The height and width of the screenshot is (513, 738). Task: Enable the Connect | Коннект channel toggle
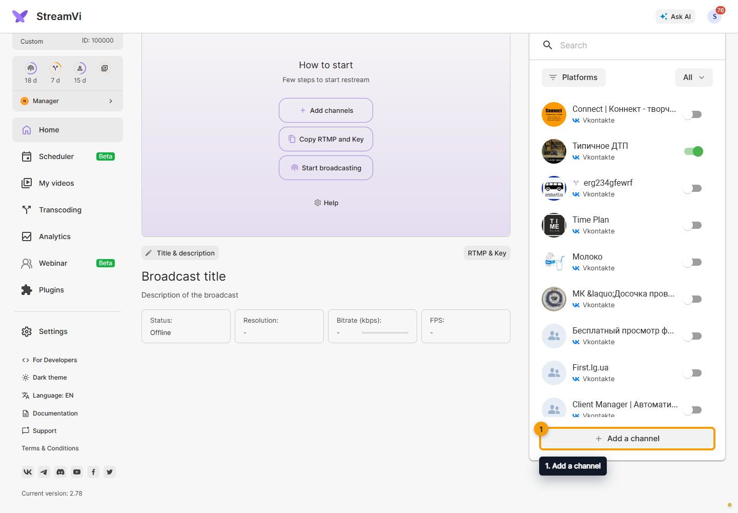point(693,114)
